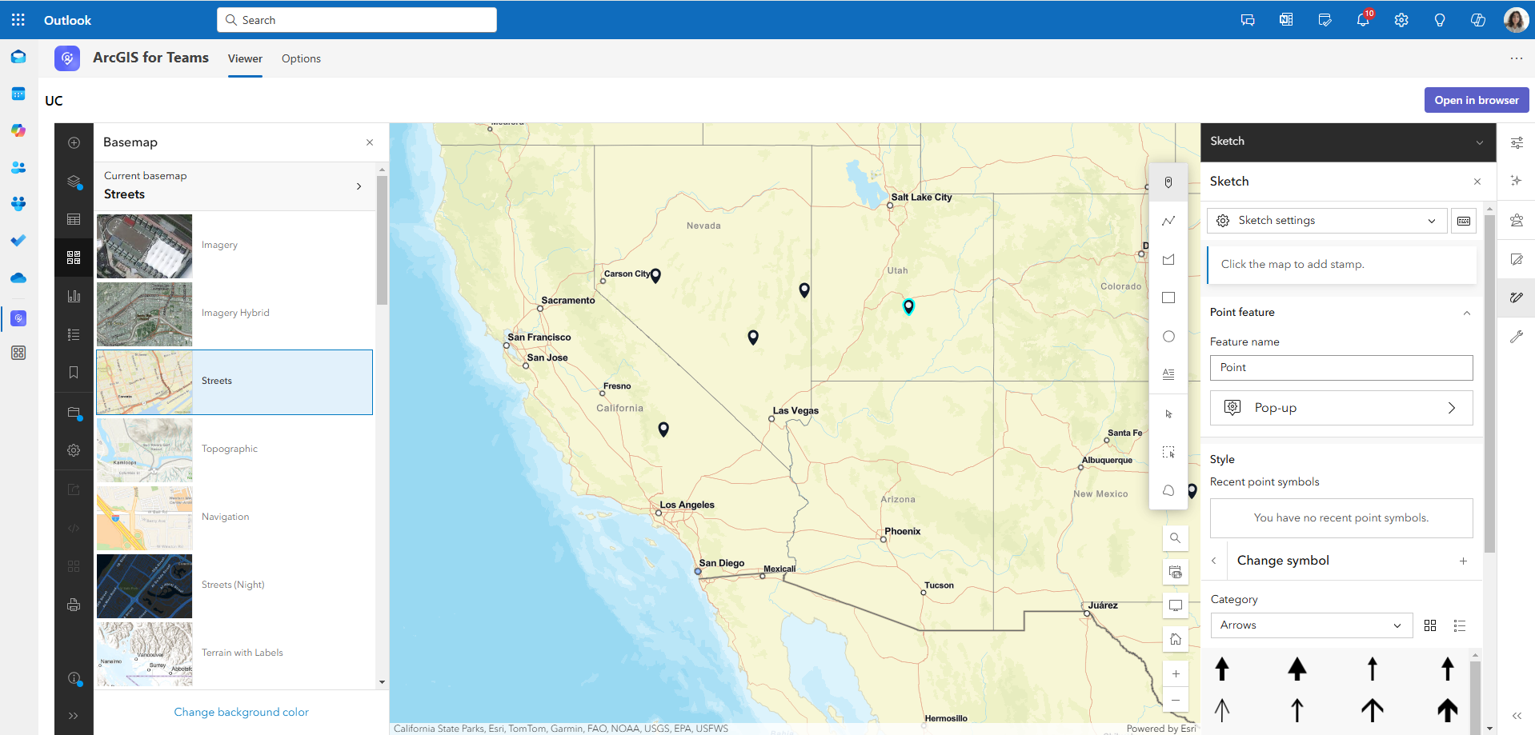Click the Add plus icon in dark sidebar
Screen dimensions: 1535x735
tap(74, 142)
